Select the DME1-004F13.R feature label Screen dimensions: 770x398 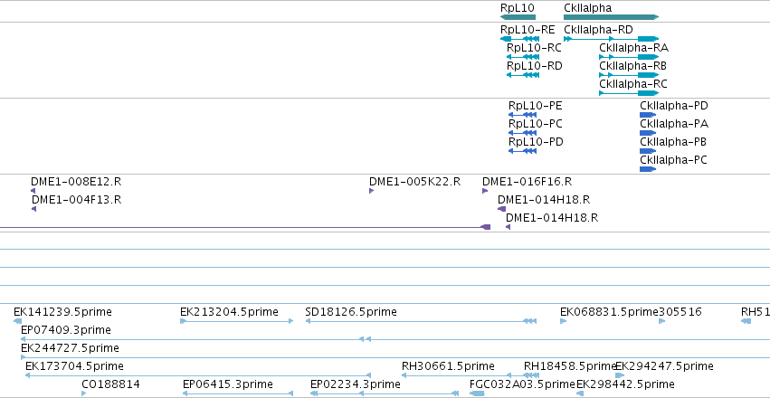(x=76, y=200)
